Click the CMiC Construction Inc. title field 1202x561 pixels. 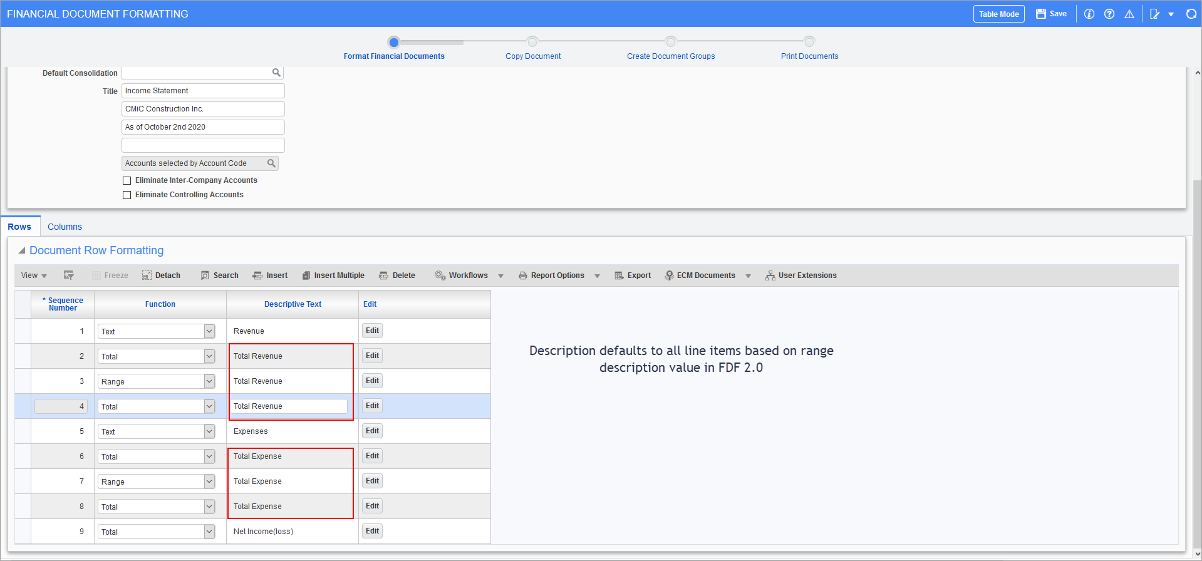coord(203,109)
